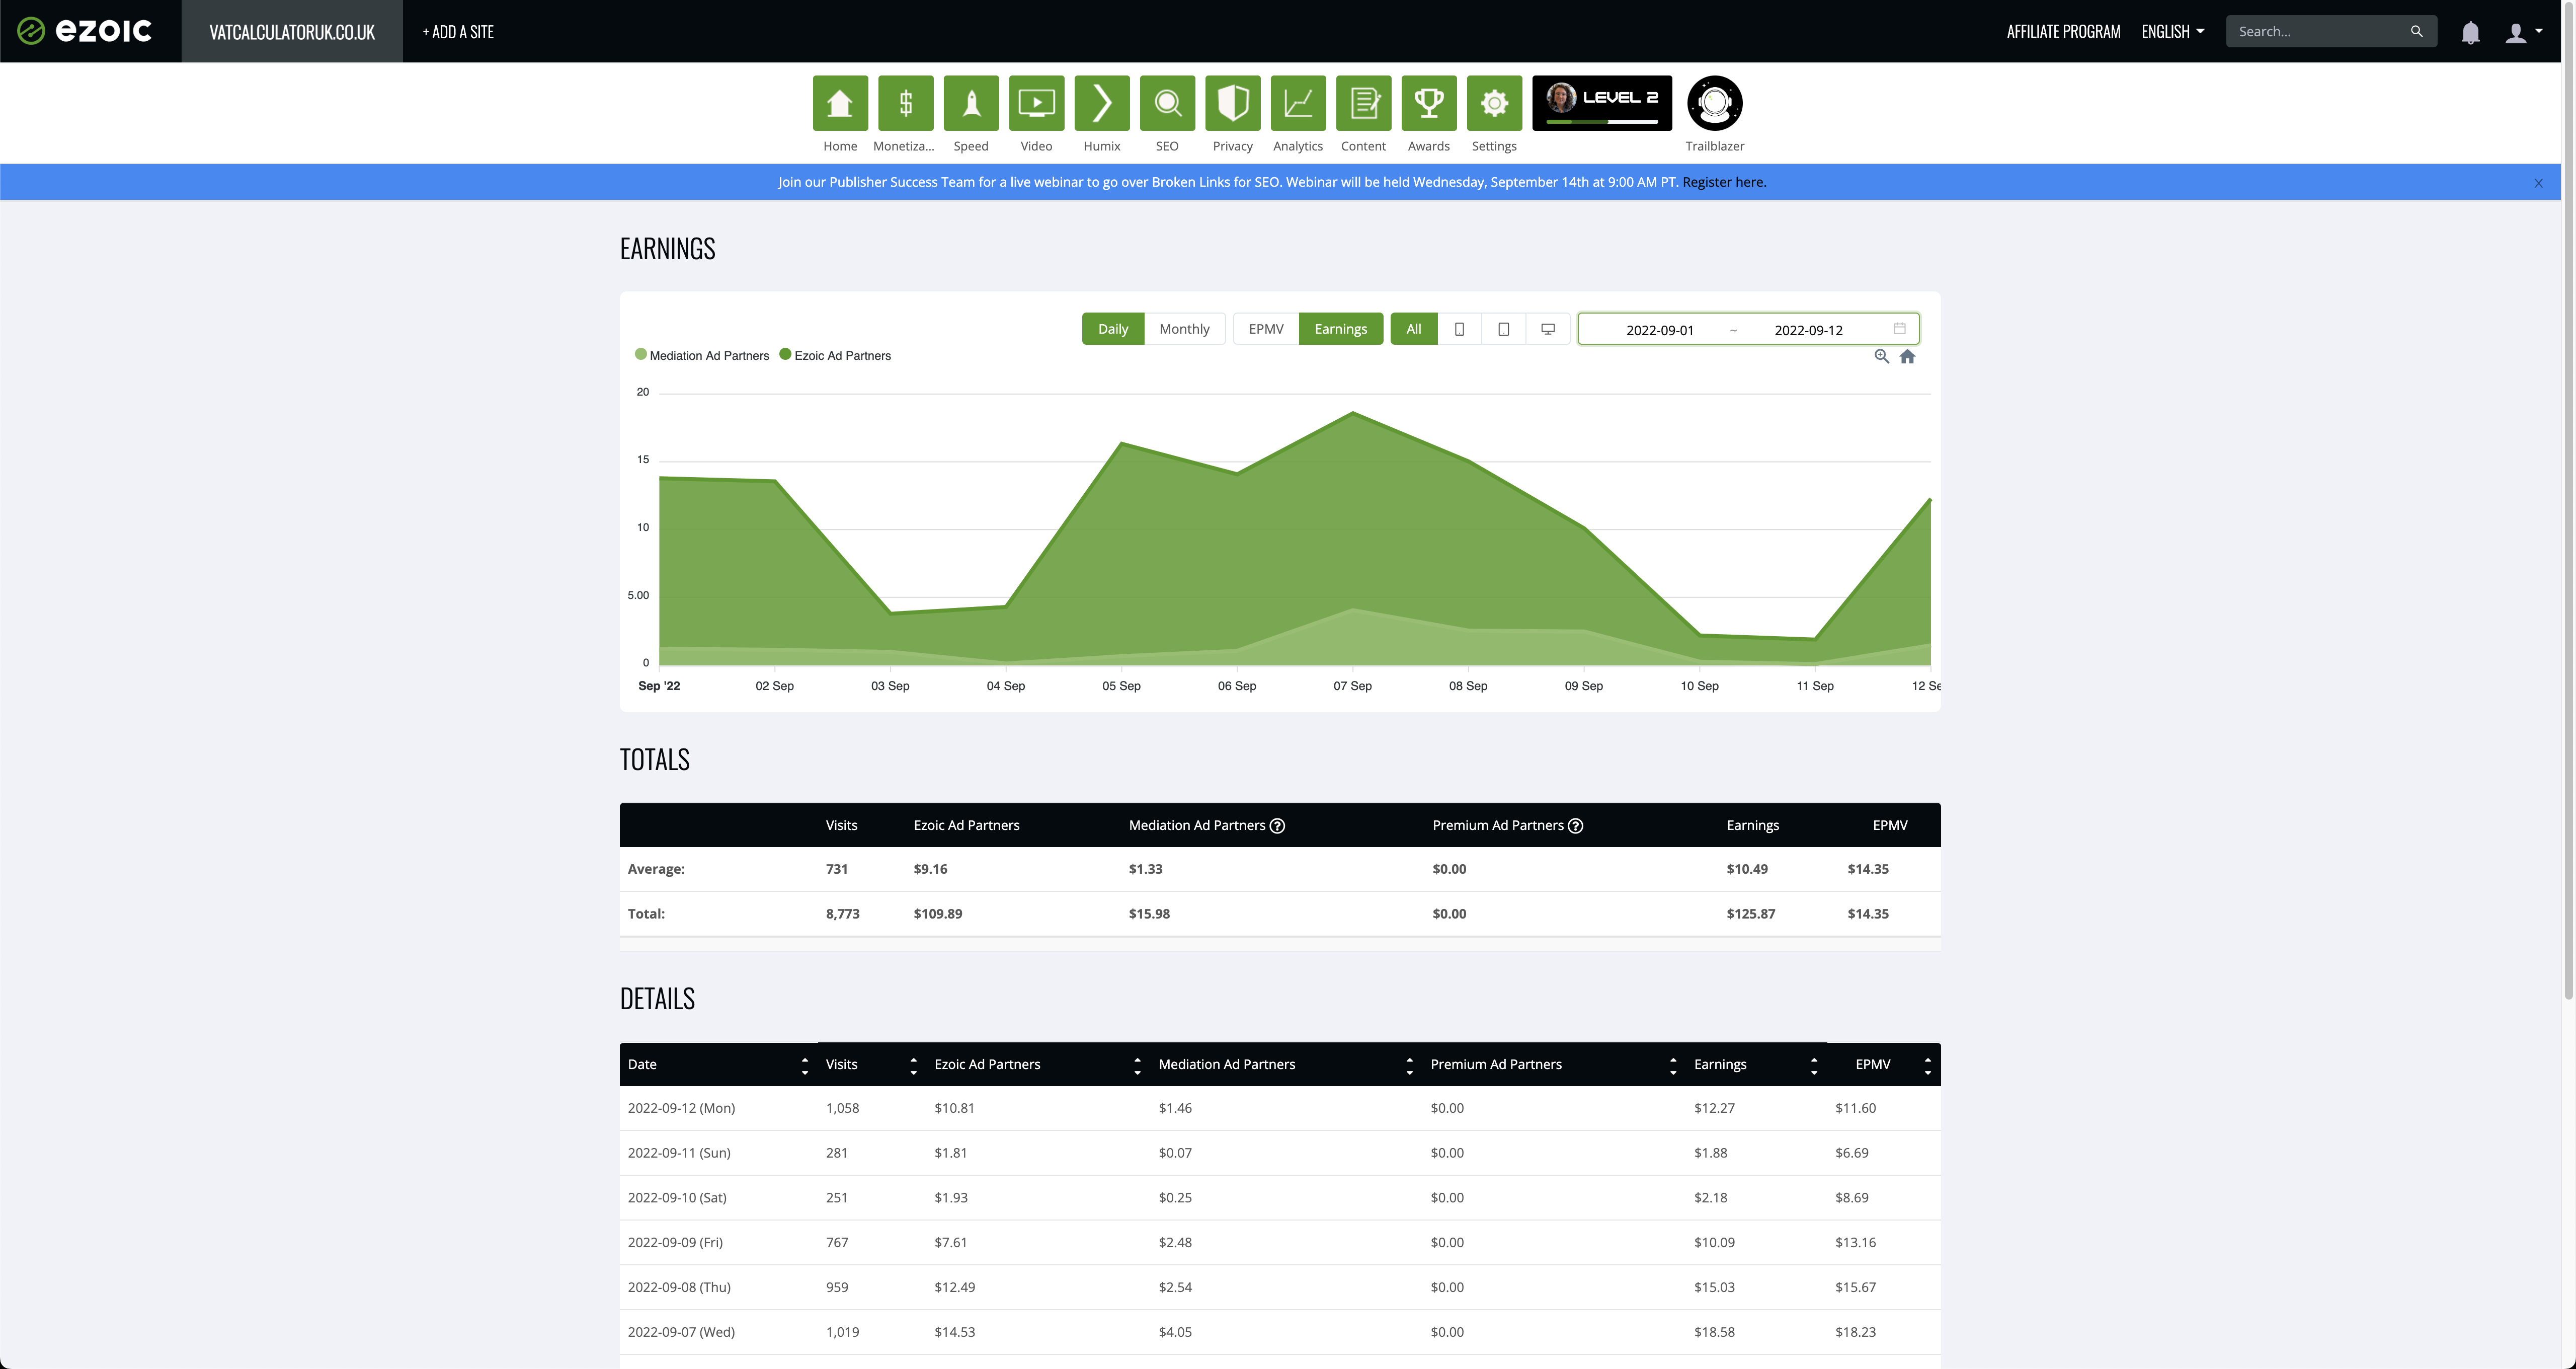The image size is (2576, 1369).
Task: Open the Content document icon
Action: tap(1364, 103)
